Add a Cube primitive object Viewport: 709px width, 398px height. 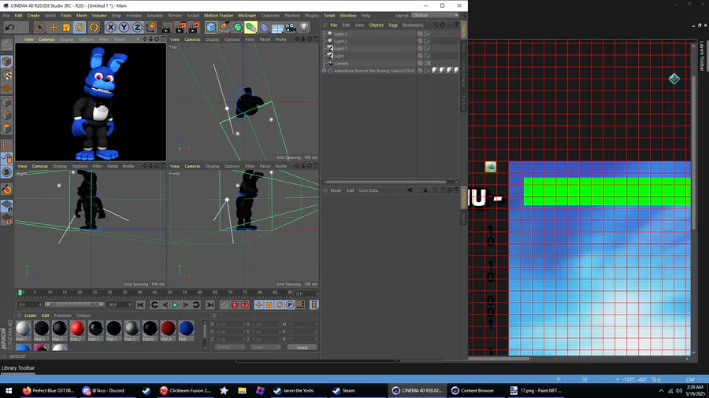211,28
